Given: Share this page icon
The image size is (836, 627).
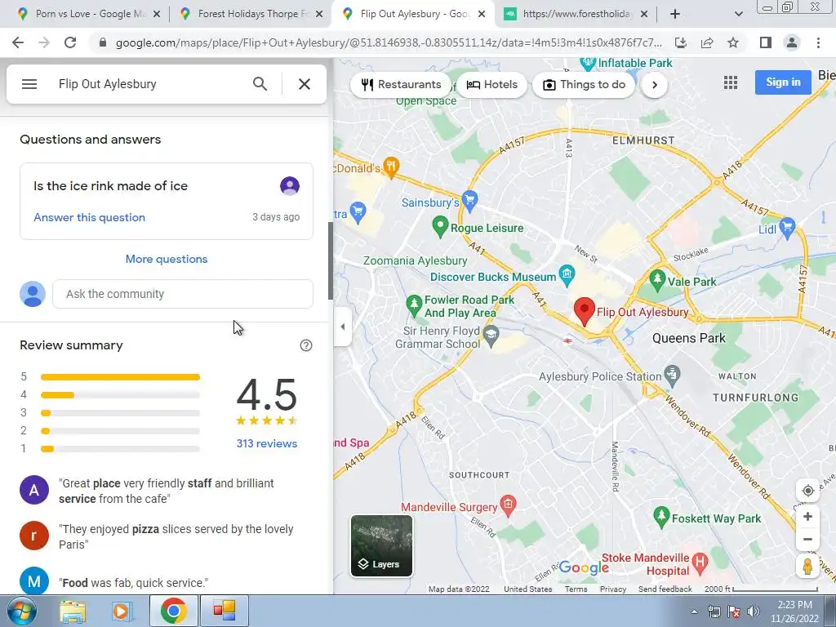Looking at the screenshot, I should click(x=707, y=42).
